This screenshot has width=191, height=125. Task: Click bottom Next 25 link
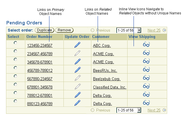(154, 110)
